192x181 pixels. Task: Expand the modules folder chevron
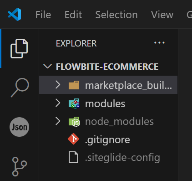click(x=58, y=103)
